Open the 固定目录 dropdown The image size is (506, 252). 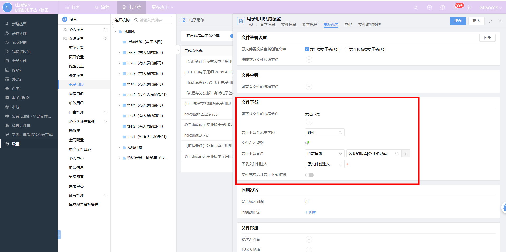click(325, 154)
